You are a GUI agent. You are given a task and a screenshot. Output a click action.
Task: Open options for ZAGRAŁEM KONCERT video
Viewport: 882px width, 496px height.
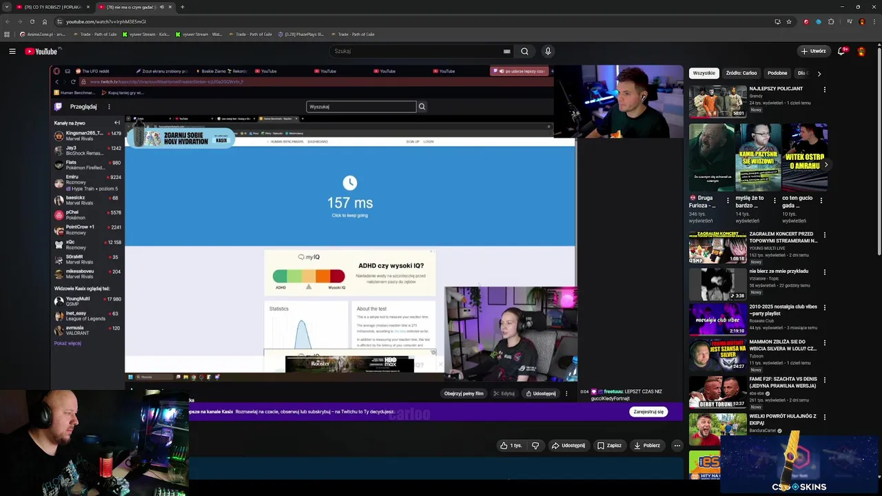pos(824,235)
